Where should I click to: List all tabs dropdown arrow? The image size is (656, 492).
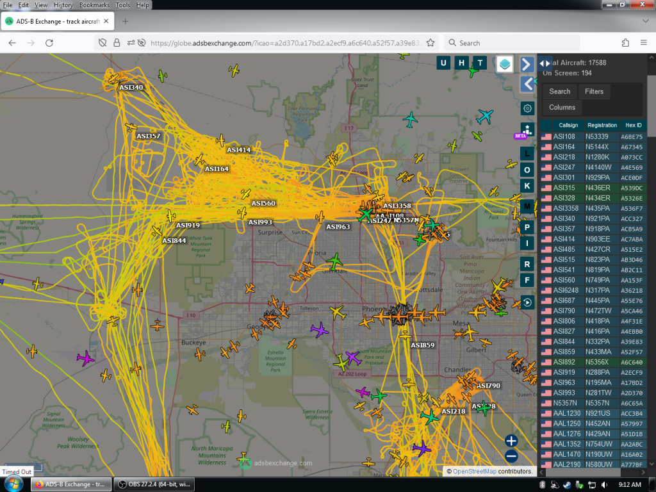645,21
